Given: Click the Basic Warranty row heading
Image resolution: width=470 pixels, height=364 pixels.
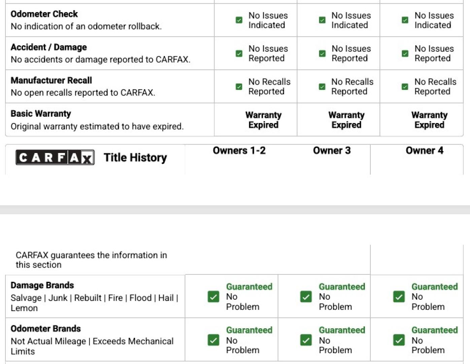Looking at the screenshot, I should 41,114.
